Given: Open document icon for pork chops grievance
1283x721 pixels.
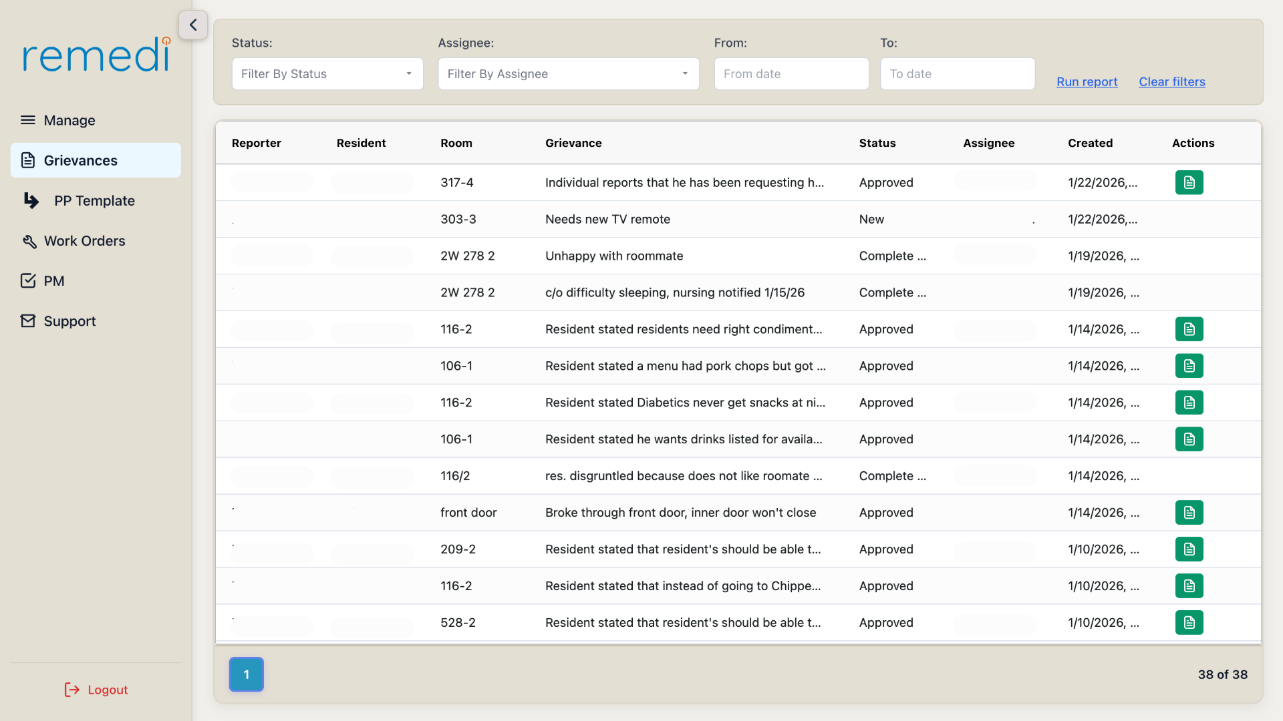Looking at the screenshot, I should [x=1189, y=366].
